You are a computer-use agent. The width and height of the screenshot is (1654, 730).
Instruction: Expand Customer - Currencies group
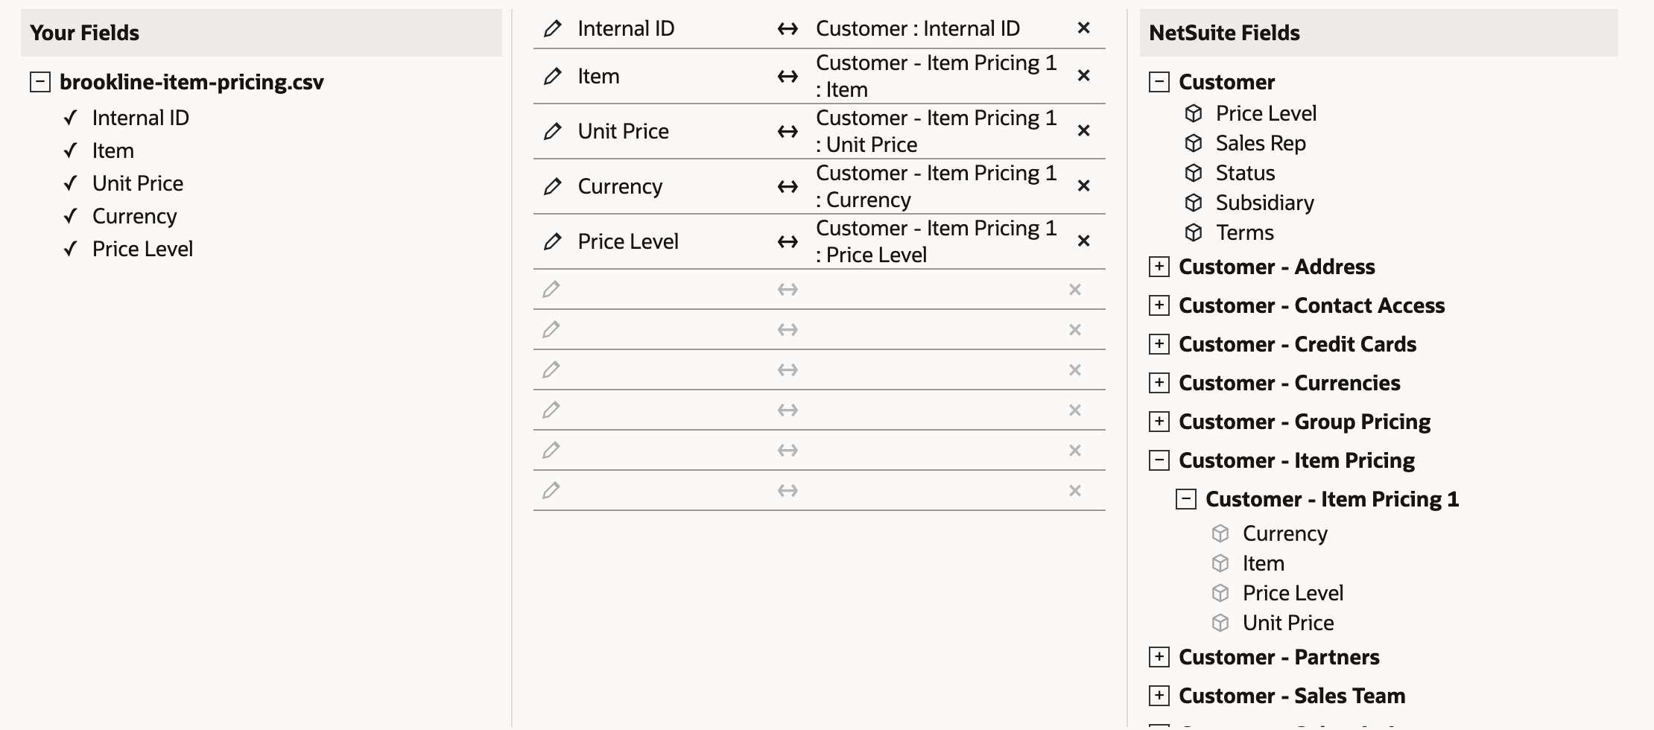(1159, 383)
